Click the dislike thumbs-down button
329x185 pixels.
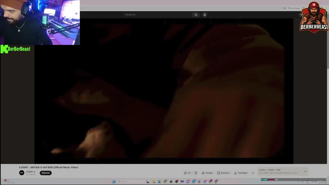pos(196,173)
